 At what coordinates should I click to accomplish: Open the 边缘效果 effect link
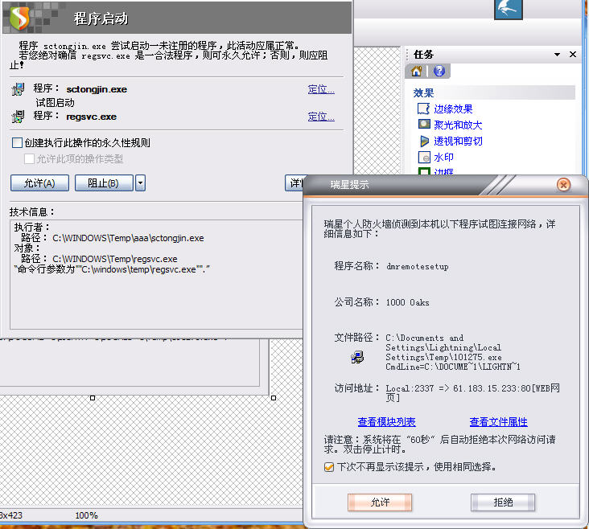(x=453, y=109)
